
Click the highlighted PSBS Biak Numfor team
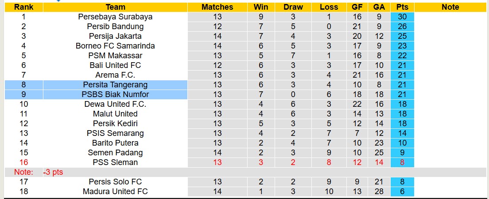[x=115, y=94]
